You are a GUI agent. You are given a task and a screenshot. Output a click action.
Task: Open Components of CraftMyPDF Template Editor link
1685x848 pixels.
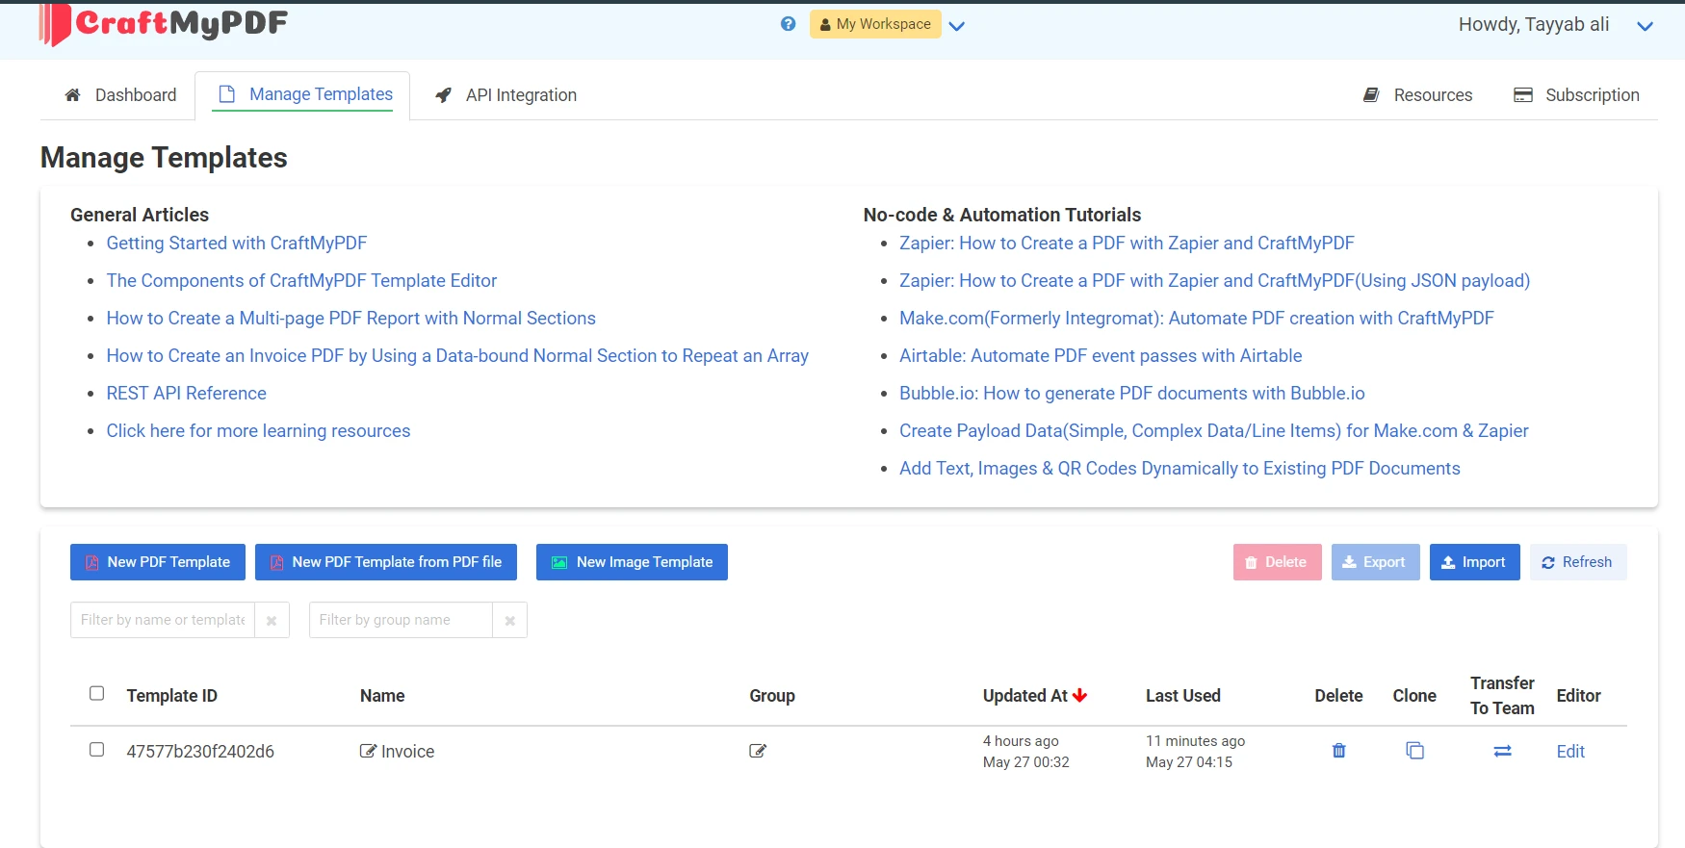pos(301,281)
